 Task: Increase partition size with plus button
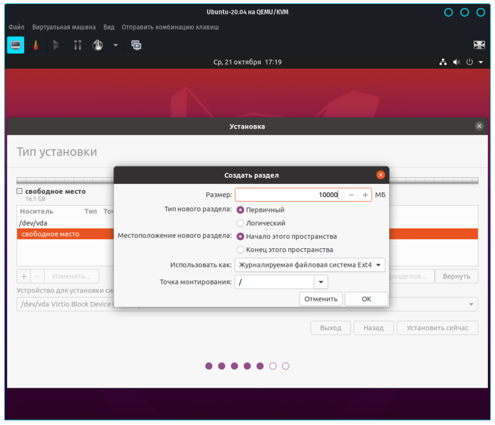point(365,195)
